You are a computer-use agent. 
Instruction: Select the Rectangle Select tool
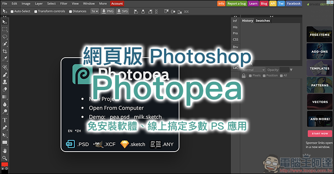[x=5, y=29]
